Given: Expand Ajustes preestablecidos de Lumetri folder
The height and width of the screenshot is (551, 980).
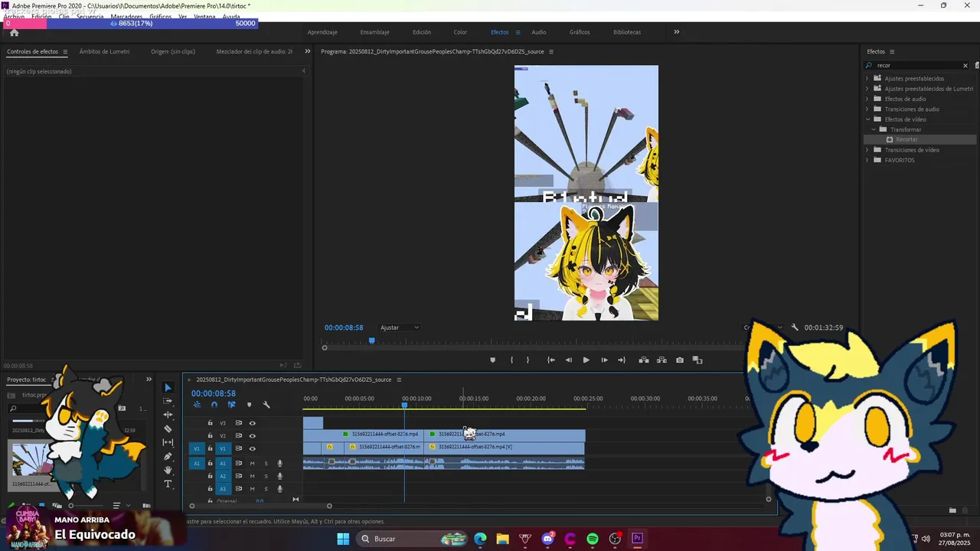Looking at the screenshot, I should (x=867, y=89).
